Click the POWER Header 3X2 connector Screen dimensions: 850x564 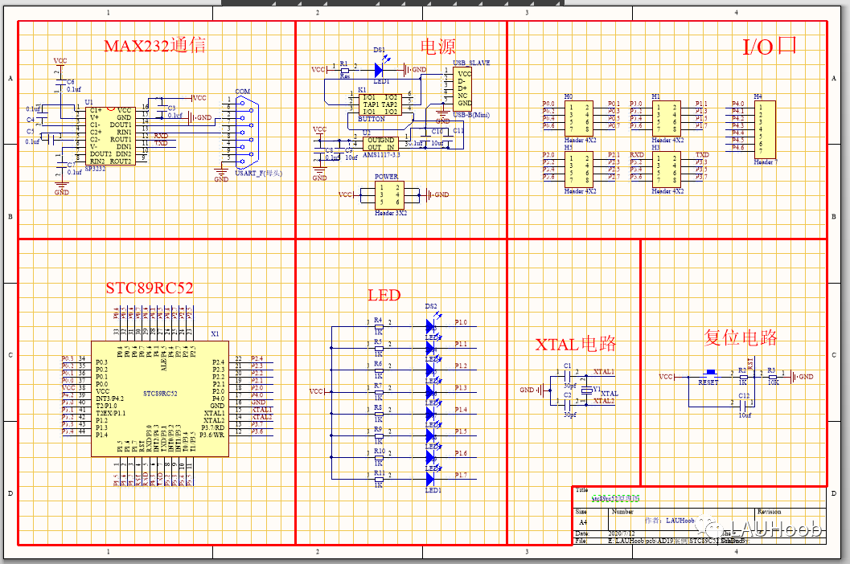coord(390,194)
